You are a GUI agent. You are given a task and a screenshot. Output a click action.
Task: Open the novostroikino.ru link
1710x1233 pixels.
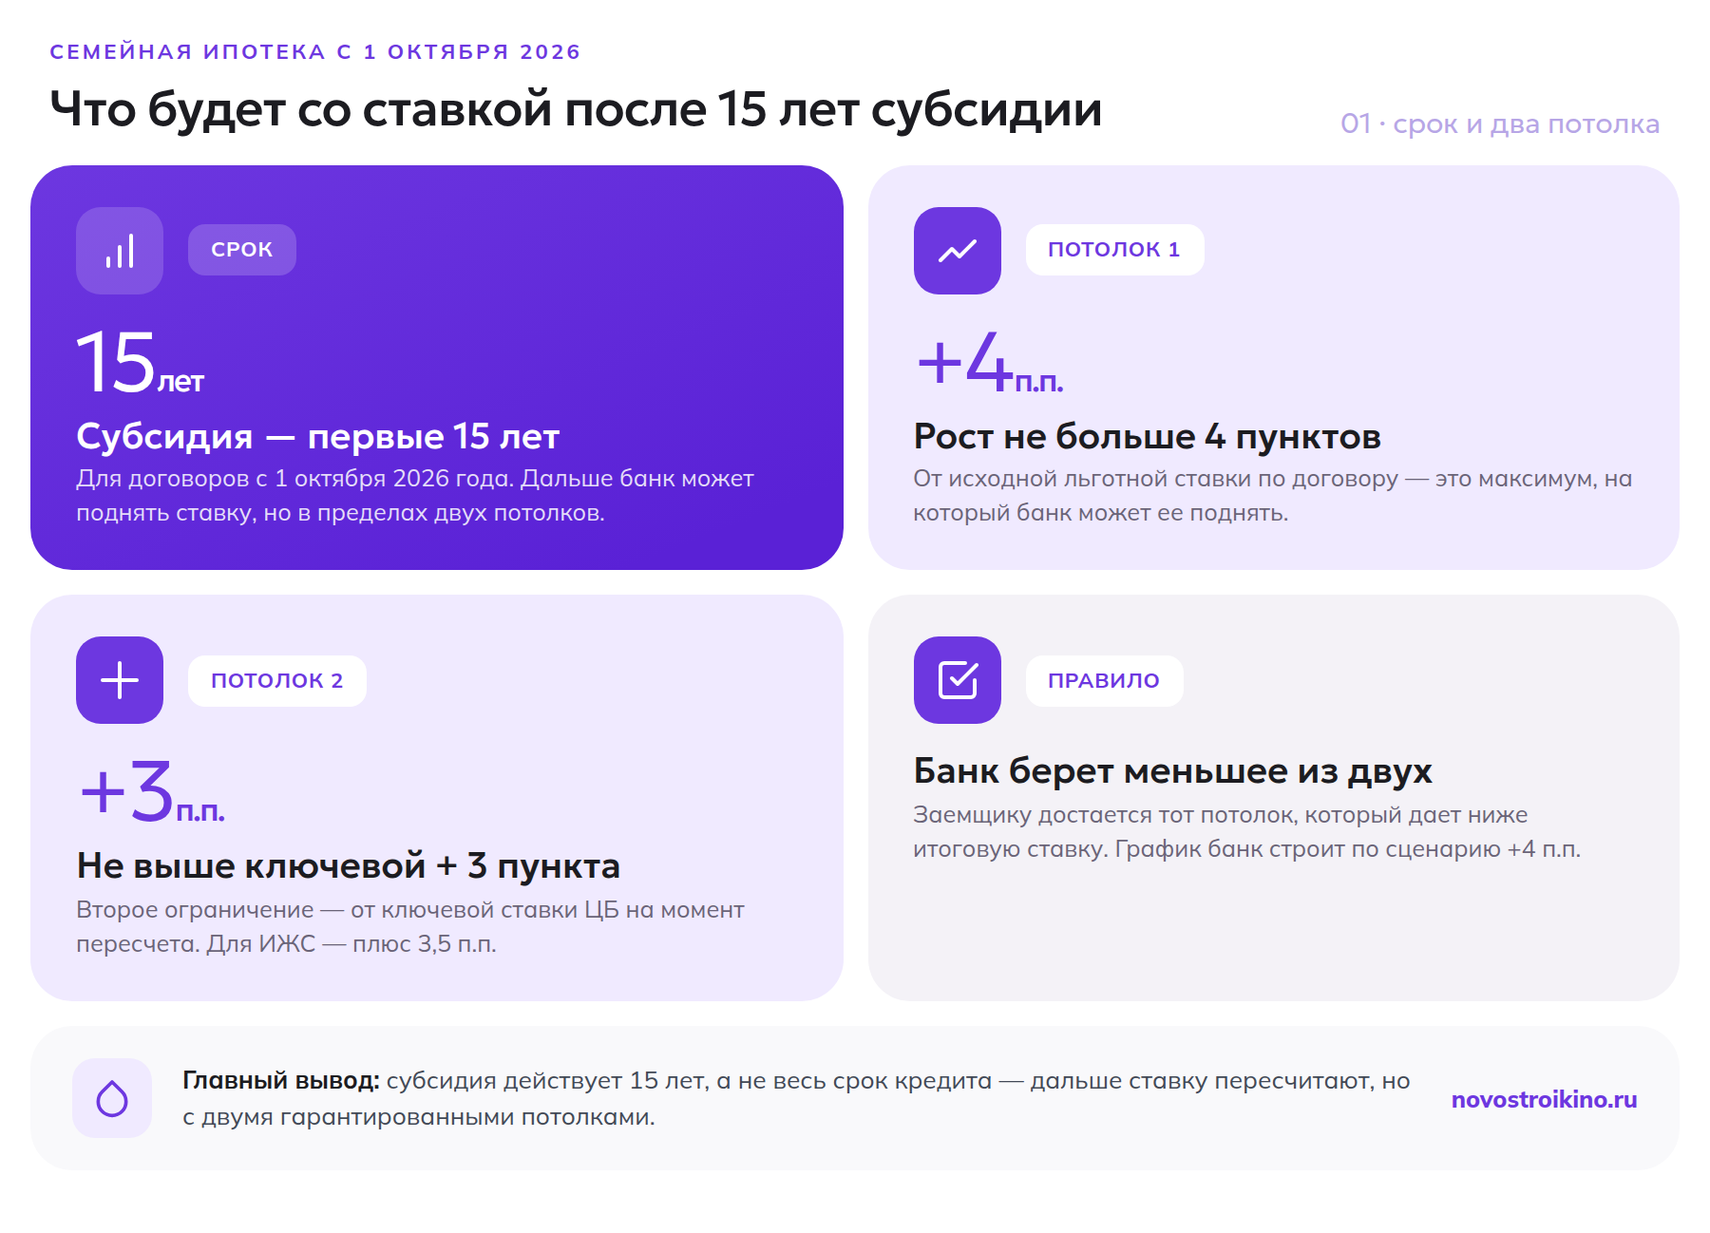1544,1099
